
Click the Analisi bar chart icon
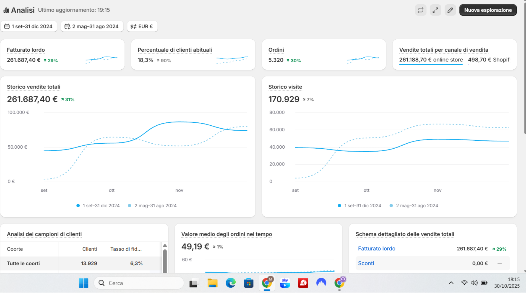point(6,10)
